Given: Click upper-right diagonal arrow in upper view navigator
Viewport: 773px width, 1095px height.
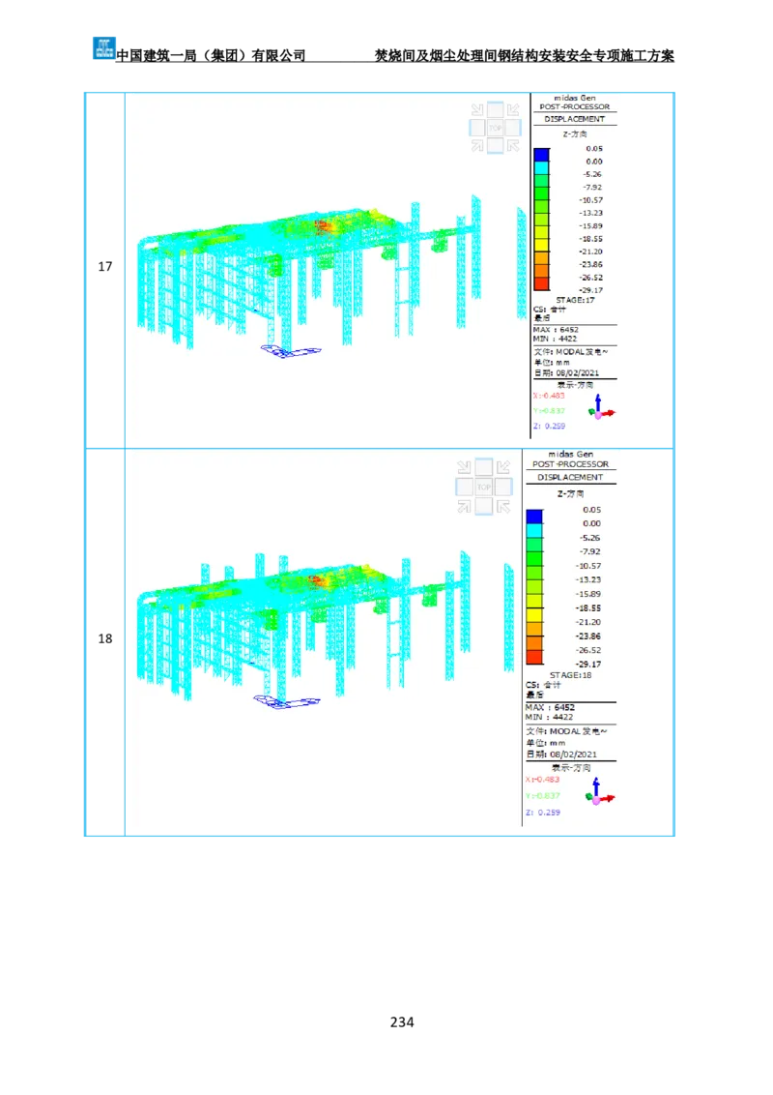Looking at the screenshot, I should tap(512, 110).
